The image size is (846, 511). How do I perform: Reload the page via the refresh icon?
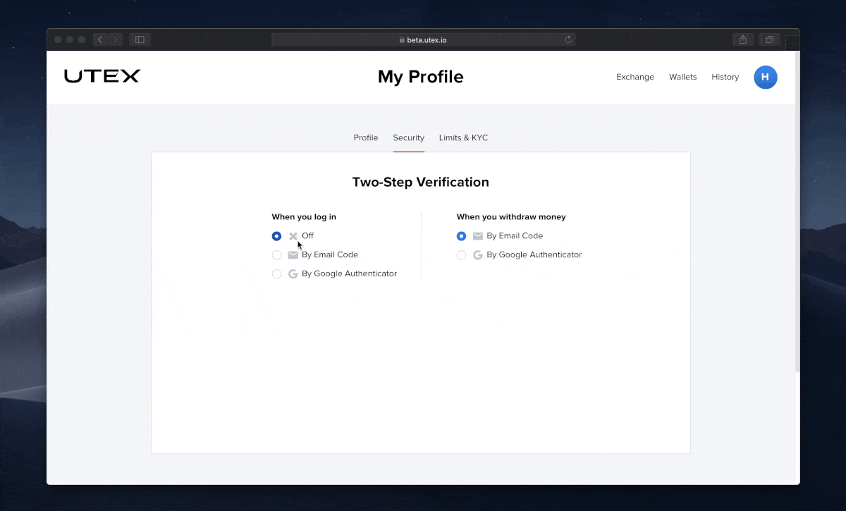pyautogui.click(x=568, y=39)
